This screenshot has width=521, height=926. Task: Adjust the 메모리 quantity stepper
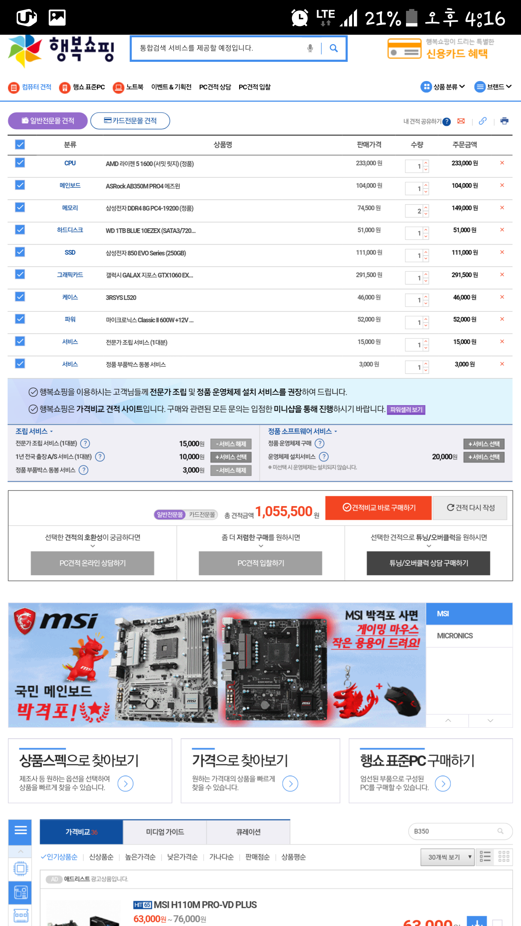coord(426,211)
